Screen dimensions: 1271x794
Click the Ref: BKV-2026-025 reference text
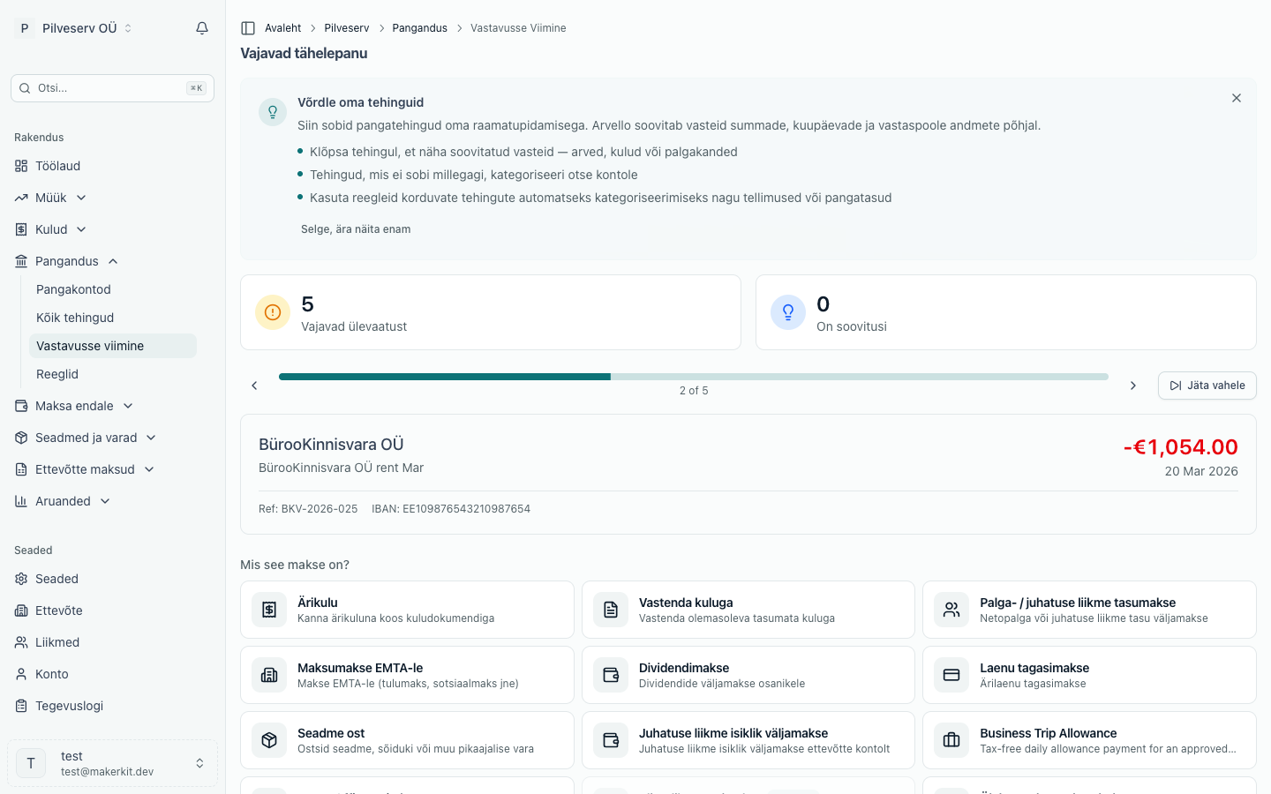[x=308, y=509]
